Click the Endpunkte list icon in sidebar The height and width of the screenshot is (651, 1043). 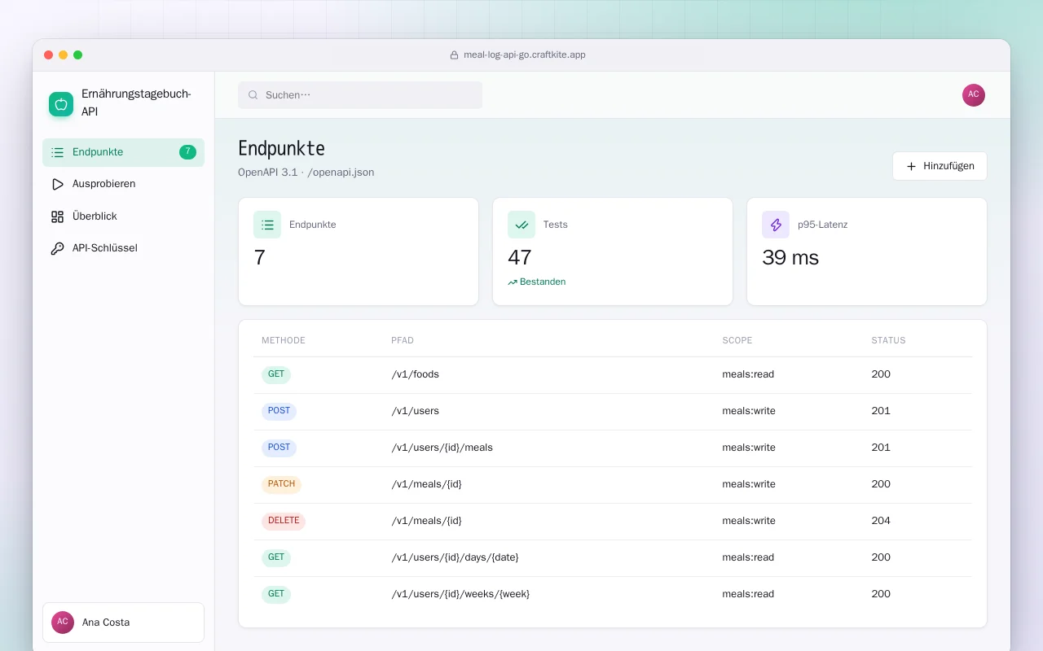click(x=57, y=152)
